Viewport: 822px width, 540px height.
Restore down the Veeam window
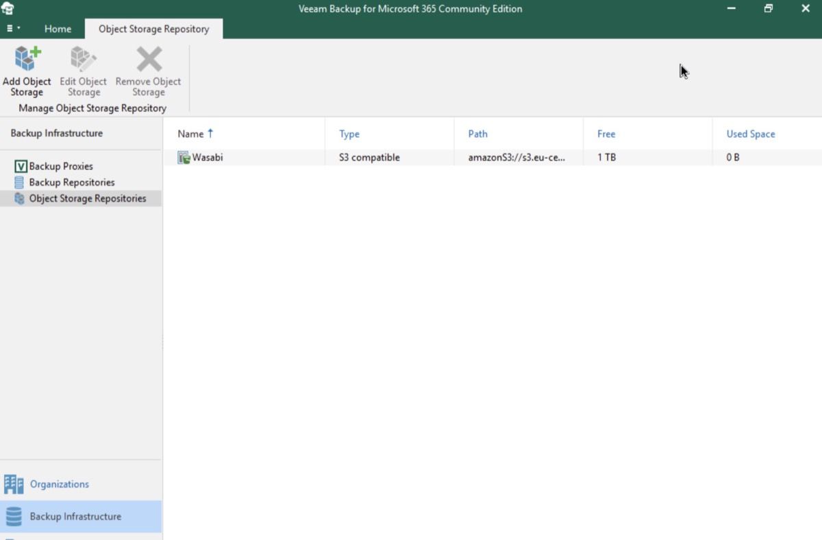[x=769, y=9]
